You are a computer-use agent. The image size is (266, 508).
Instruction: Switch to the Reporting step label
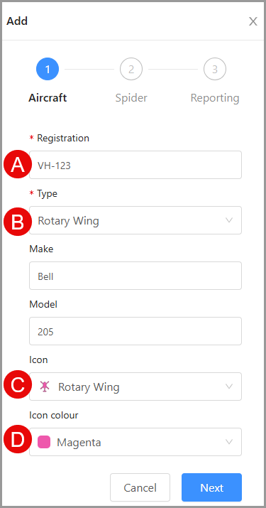(215, 98)
